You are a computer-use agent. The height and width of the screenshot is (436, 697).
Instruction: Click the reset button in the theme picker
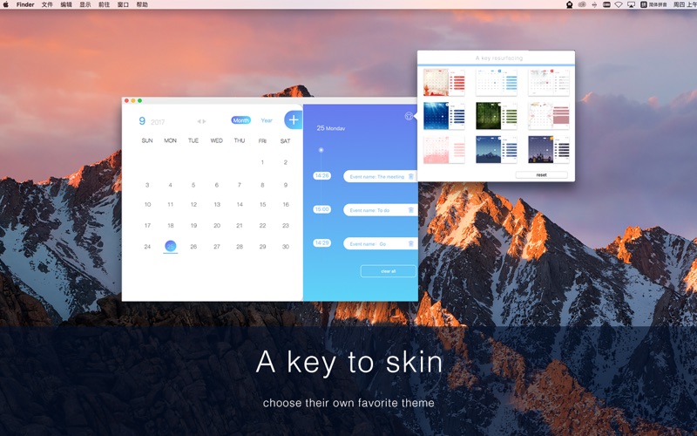[541, 175]
